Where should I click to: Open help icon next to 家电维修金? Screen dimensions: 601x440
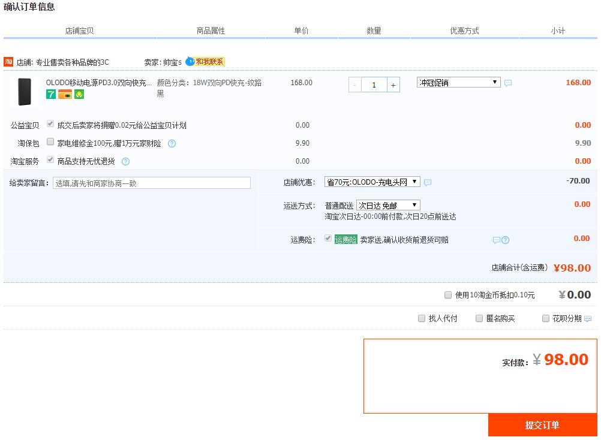click(172, 144)
